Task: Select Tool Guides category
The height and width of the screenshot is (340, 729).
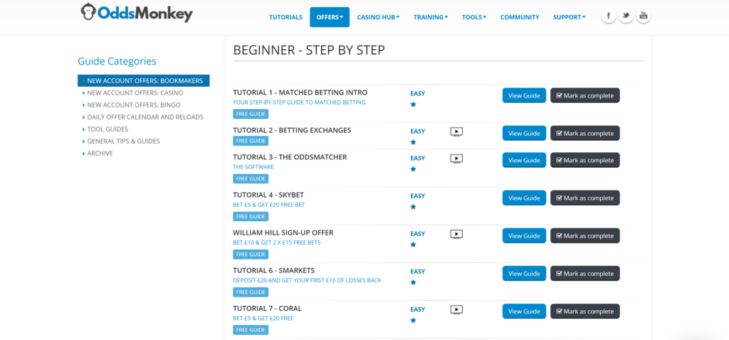Action: (x=108, y=129)
